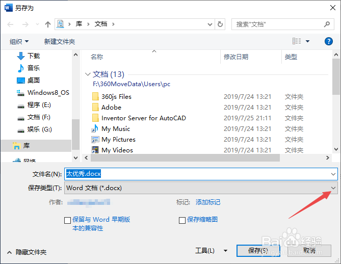Open the 组织 menu
This screenshot has height=264, width=341.
[x=19, y=41]
